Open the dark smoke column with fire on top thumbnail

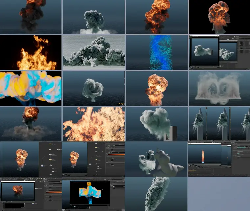click(31, 17)
